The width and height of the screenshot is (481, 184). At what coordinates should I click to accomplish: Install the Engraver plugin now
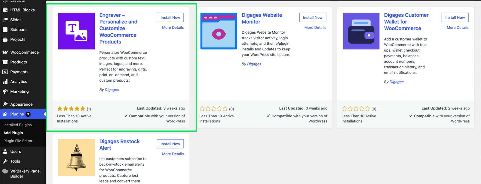(x=170, y=17)
